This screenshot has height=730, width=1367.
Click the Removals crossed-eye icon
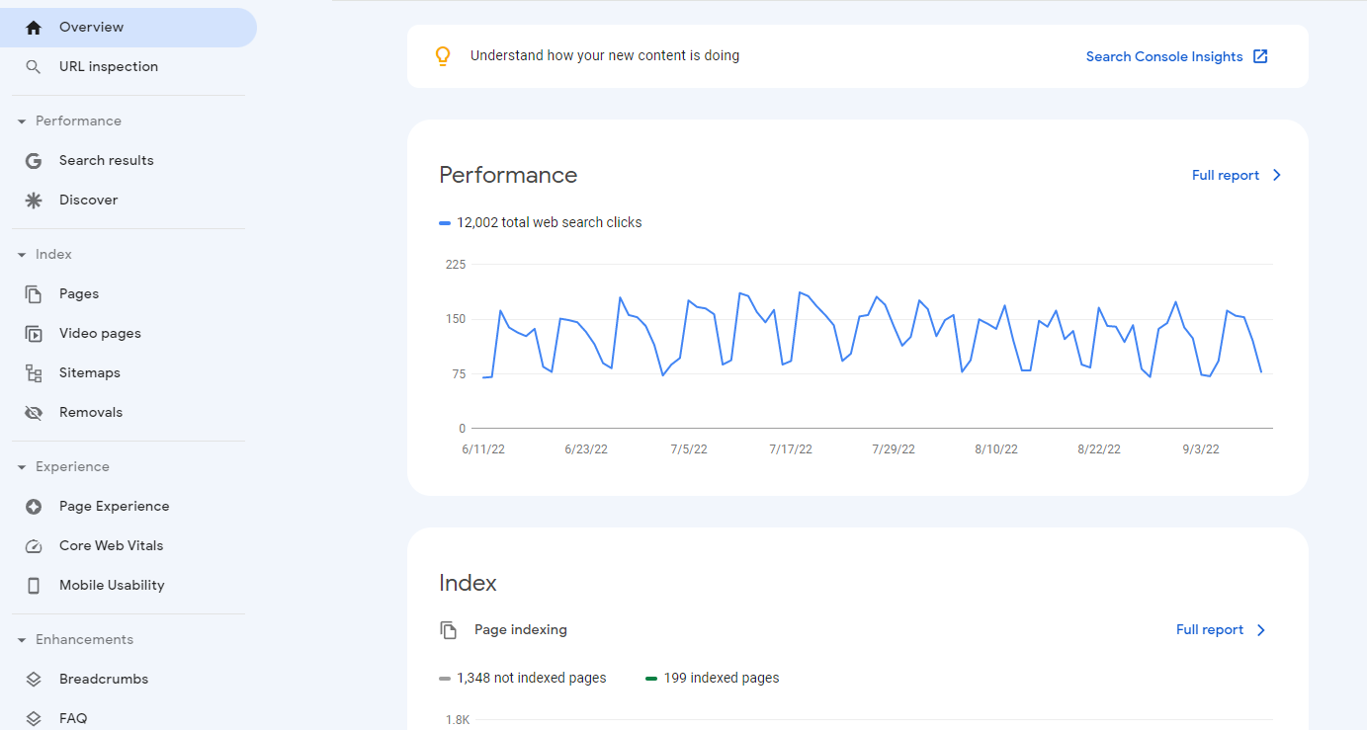pyautogui.click(x=34, y=413)
